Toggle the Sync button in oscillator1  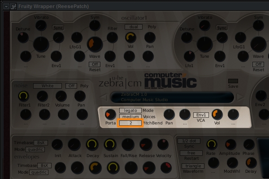click(x=58, y=28)
